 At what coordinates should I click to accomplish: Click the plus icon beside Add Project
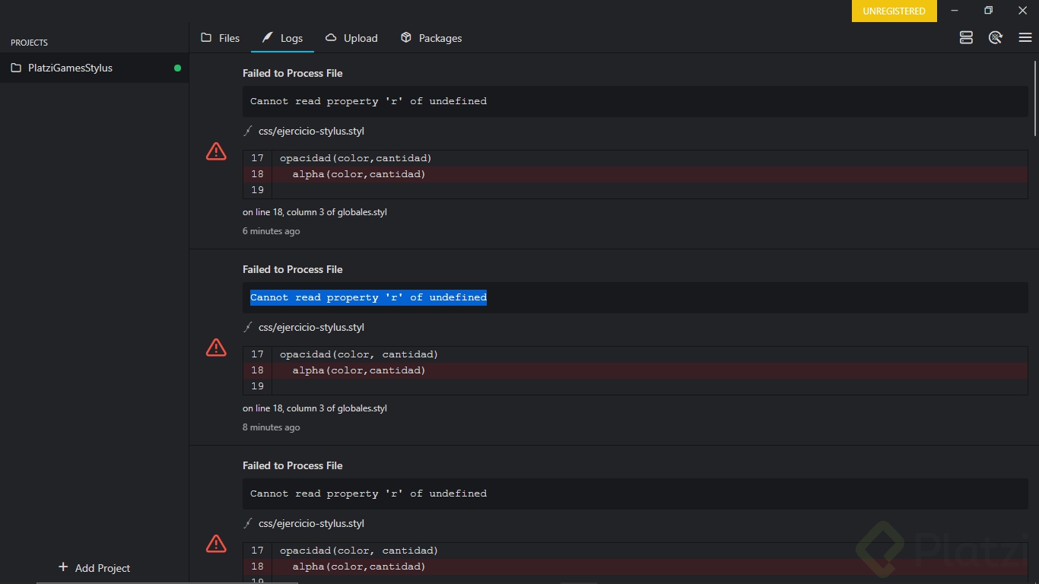63,567
